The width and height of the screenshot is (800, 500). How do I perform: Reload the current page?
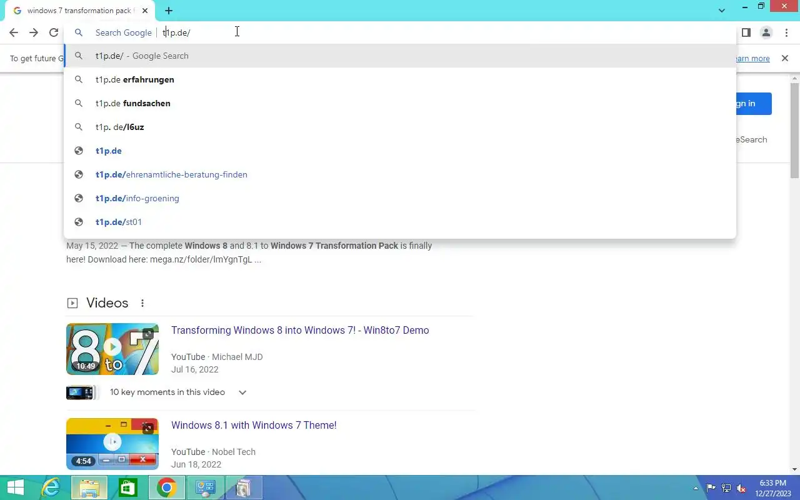click(54, 32)
